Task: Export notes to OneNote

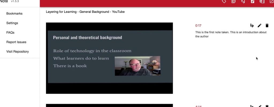Action: pyautogui.click(x=262, y=1)
